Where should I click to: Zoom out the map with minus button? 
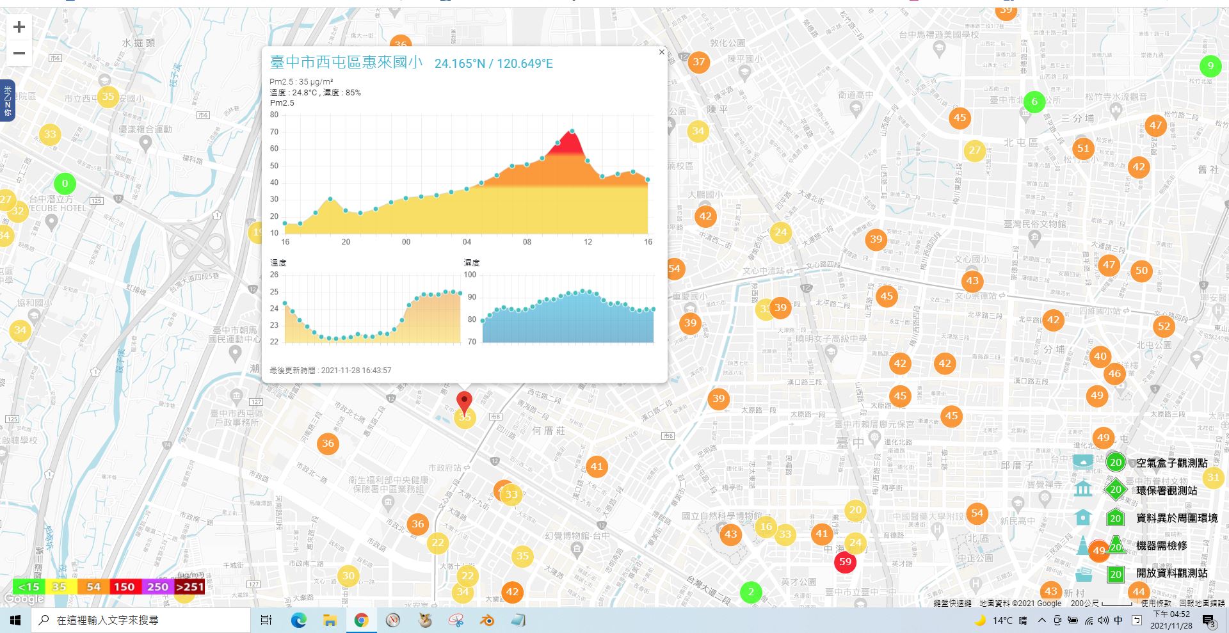pyautogui.click(x=19, y=53)
